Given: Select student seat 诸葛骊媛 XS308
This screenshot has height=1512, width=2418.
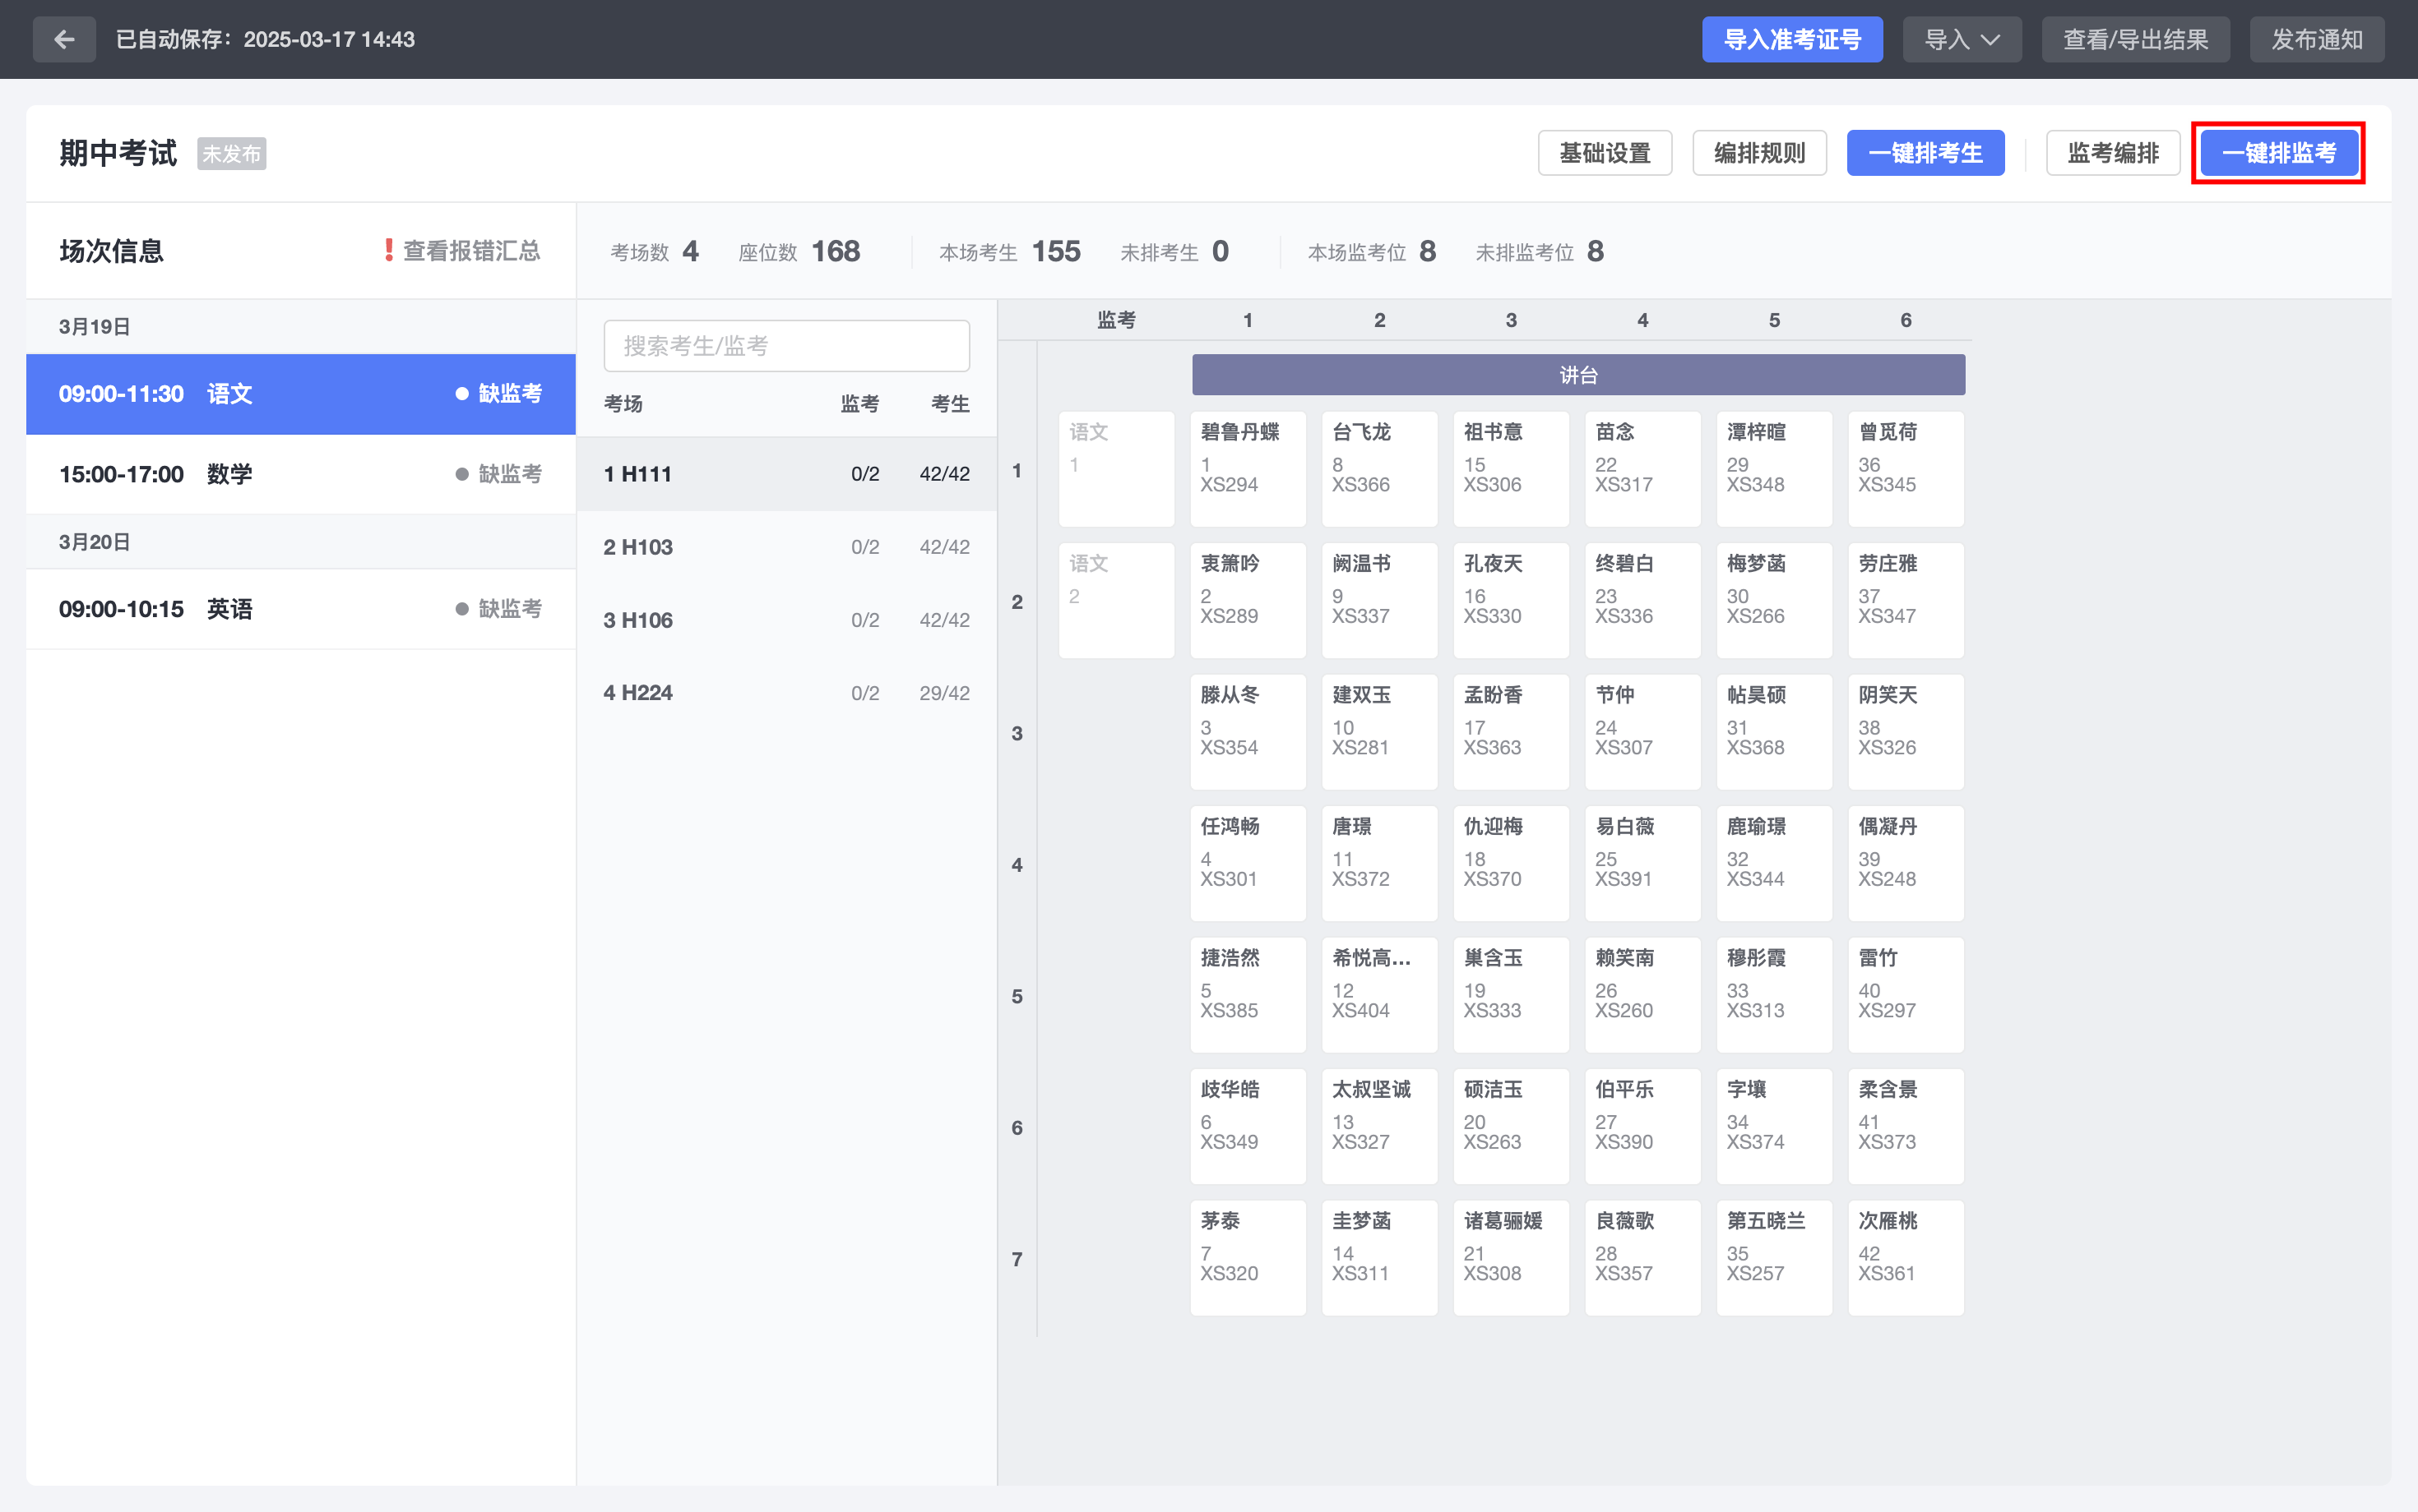Looking at the screenshot, I should click(1512, 1258).
